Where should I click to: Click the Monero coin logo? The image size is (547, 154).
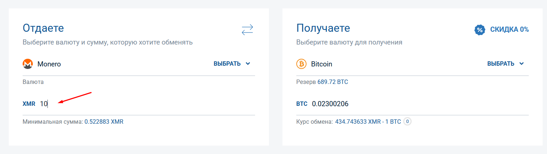pyautogui.click(x=28, y=64)
